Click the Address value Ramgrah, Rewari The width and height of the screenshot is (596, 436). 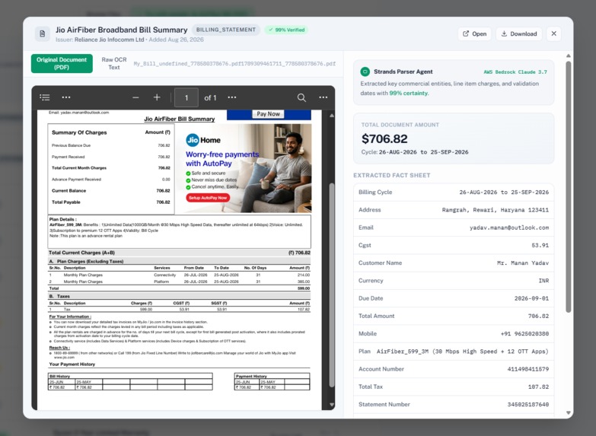click(495, 210)
